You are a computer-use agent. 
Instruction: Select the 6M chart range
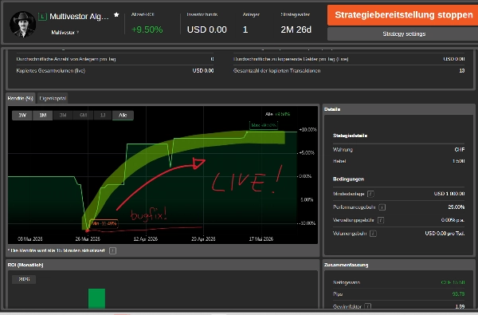click(x=83, y=116)
